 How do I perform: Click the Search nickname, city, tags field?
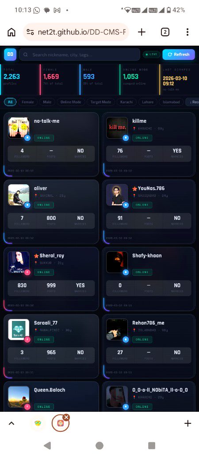[x=80, y=55]
